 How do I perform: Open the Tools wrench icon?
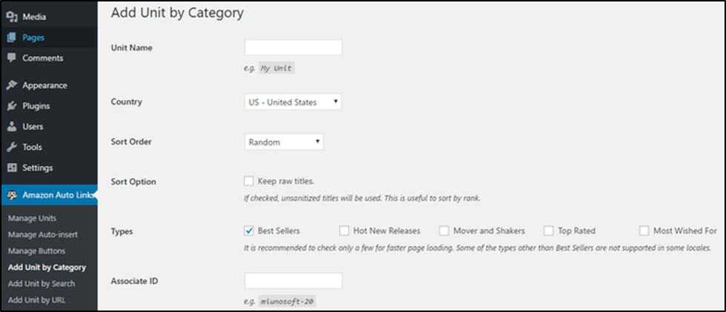[x=12, y=147]
